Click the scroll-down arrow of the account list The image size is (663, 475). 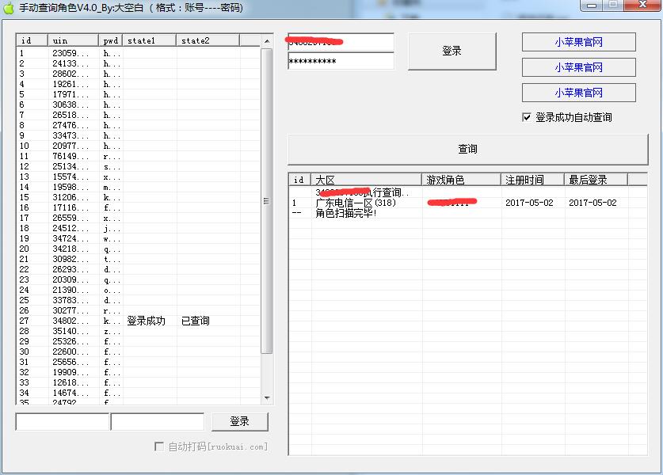267,397
